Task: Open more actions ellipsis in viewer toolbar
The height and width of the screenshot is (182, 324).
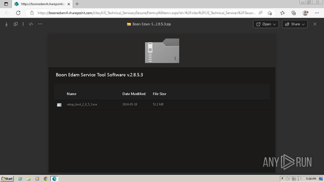Action: point(40,24)
